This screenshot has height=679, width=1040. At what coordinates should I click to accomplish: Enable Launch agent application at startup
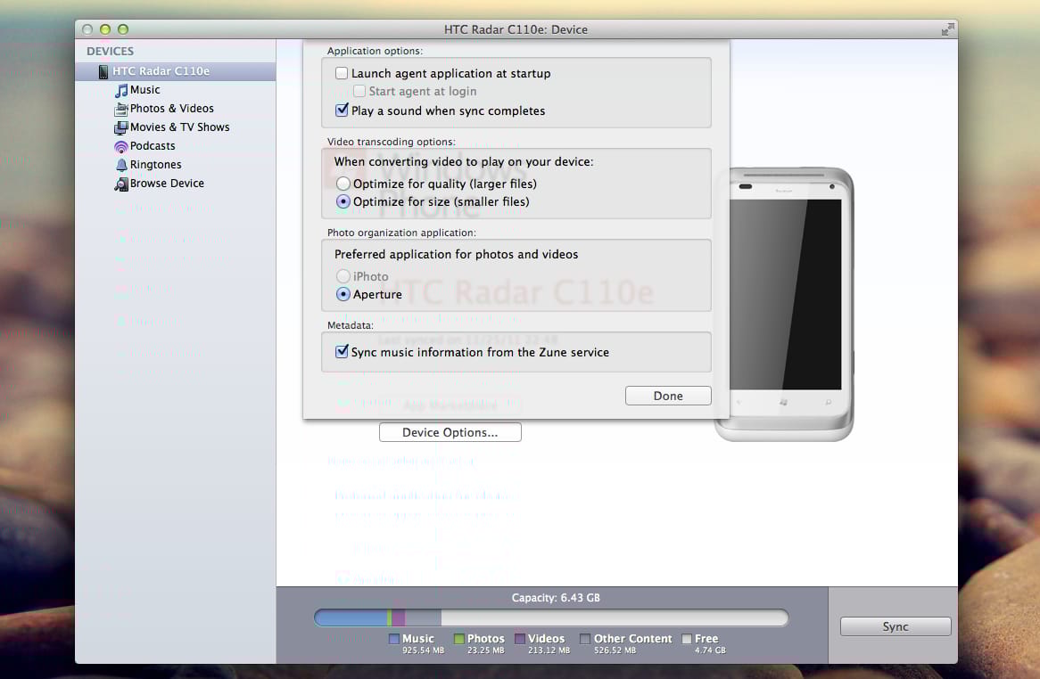[342, 73]
